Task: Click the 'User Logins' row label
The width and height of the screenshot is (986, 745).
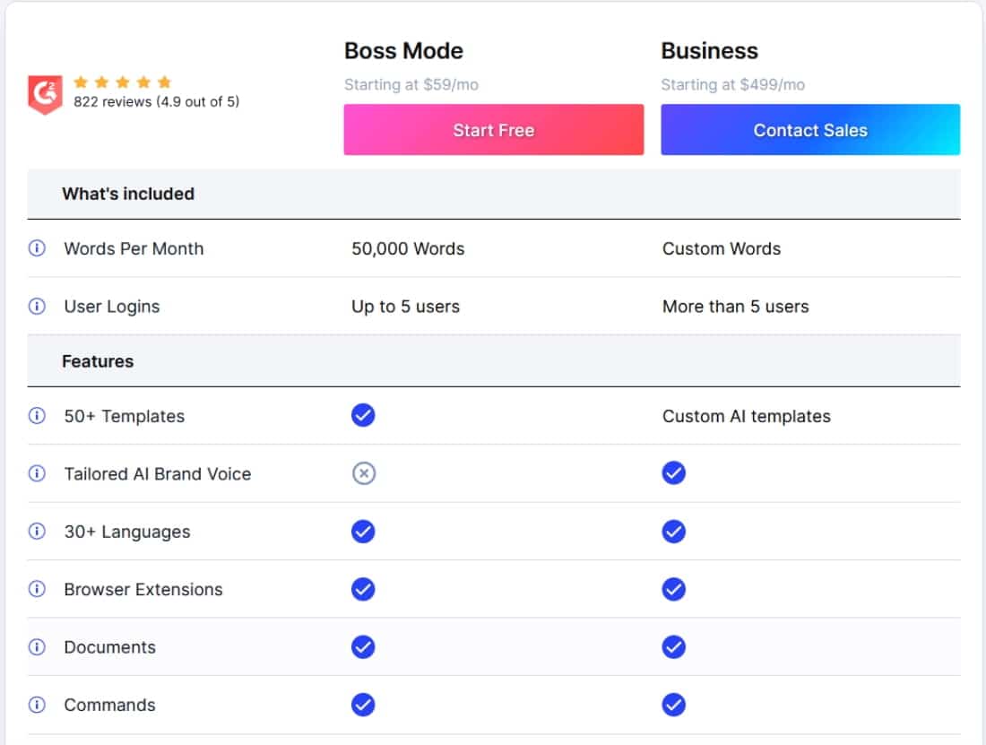Action: pos(112,307)
